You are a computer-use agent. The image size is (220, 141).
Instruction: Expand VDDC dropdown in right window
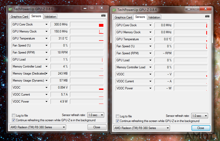coord(150,74)
